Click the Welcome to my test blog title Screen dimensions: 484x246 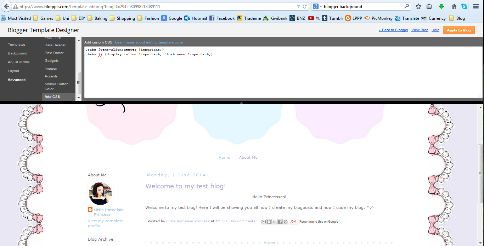point(186,186)
